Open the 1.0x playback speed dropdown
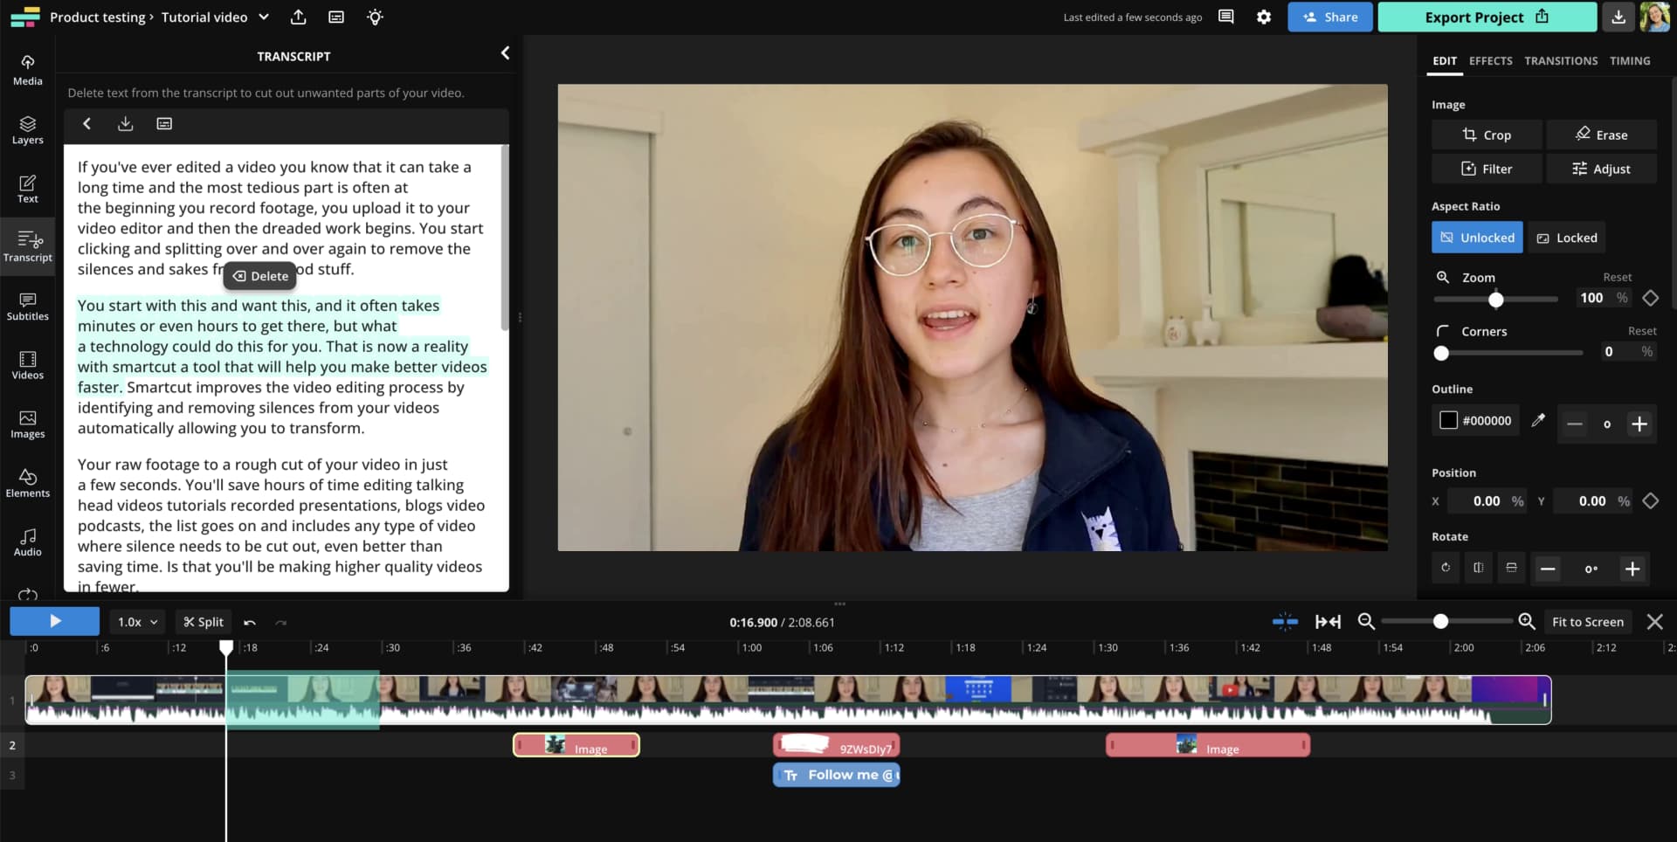 (x=138, y=622)
